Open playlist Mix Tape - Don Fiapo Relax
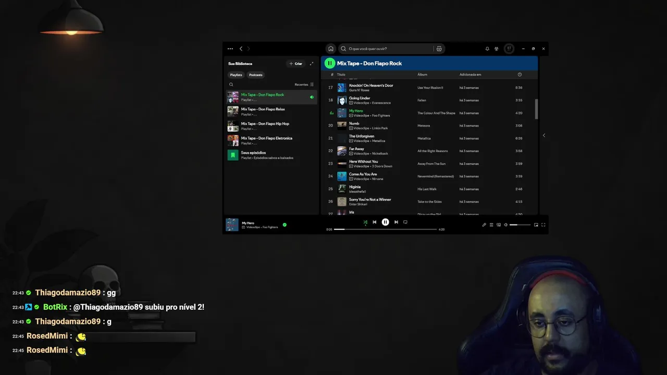Image resolution: width=667 pixels, height=375 pixels. 271,111
